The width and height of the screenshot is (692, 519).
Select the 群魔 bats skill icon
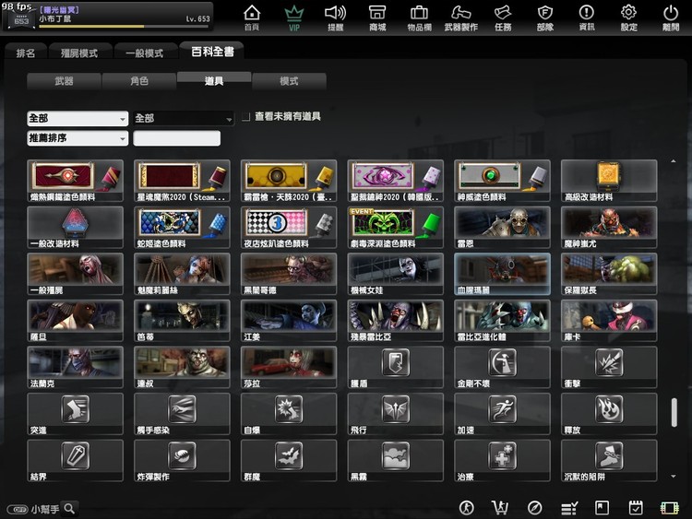pos(289,455)
